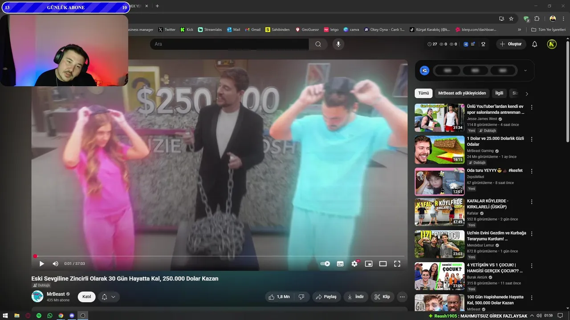Open 'Tüm Yer İşaretleri' bookmarks folder
This screenshot has height=320, width=570.
tap(549, 30)
